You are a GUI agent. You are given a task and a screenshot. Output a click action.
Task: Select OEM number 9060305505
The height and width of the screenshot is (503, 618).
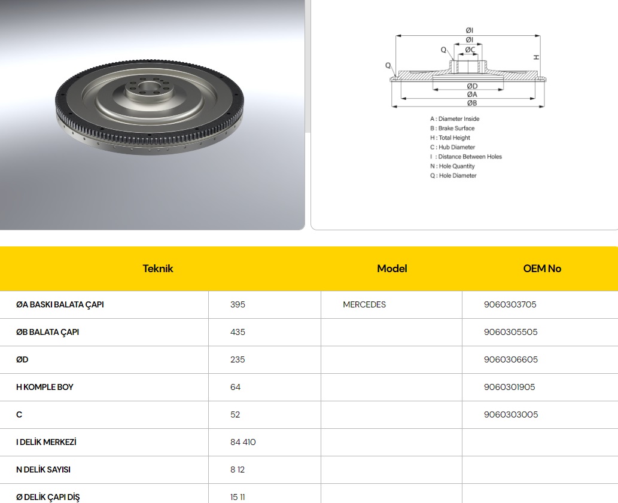(510, 332)
